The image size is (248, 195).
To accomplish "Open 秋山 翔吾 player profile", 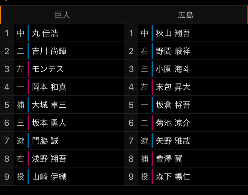I will point(173,33).
